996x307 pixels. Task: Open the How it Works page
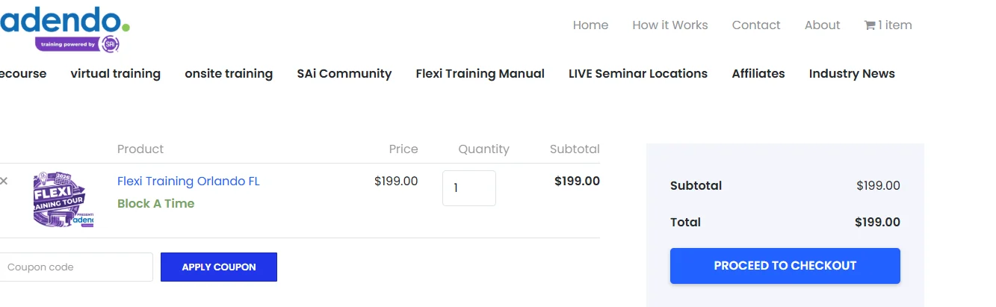click(669, 25)
